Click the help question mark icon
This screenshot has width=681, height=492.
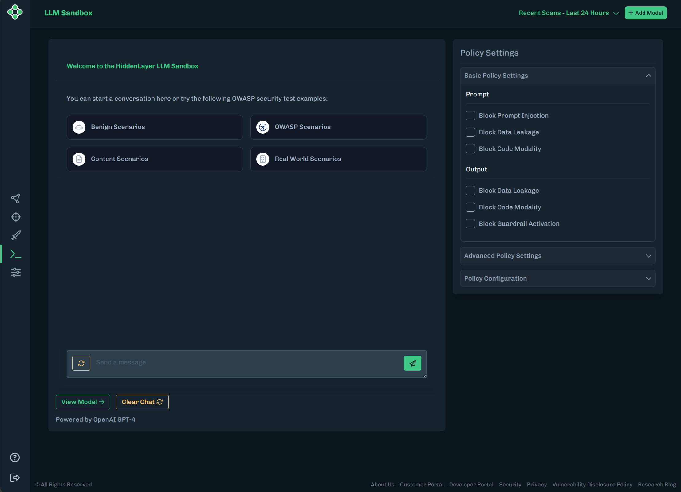[x=15, y=458]
